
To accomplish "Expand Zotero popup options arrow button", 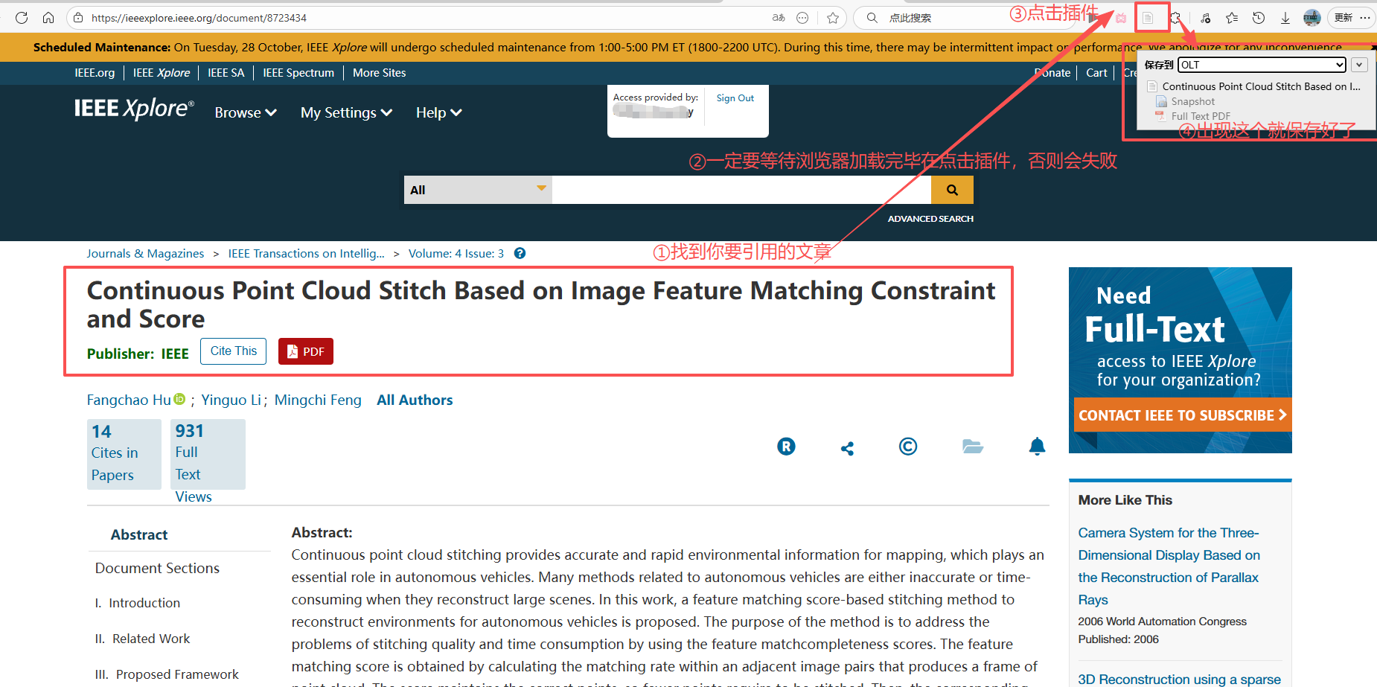I will click(x=1359, y=65).
